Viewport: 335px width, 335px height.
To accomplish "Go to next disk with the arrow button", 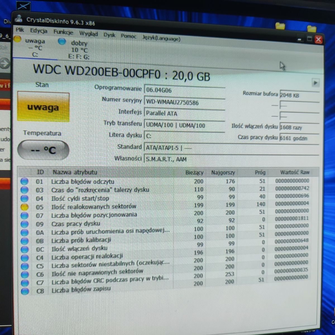I will 315,83.
